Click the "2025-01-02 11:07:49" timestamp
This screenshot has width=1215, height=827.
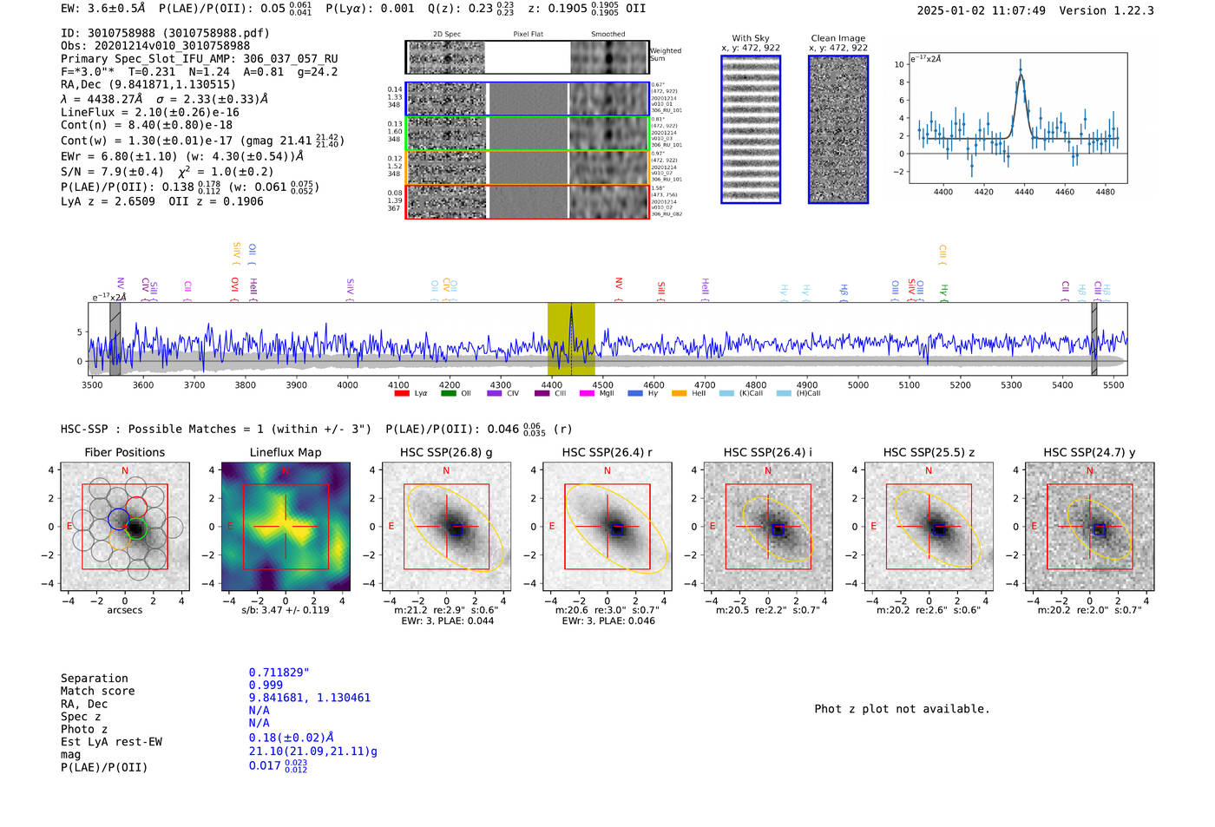click(x=982, y=11)
